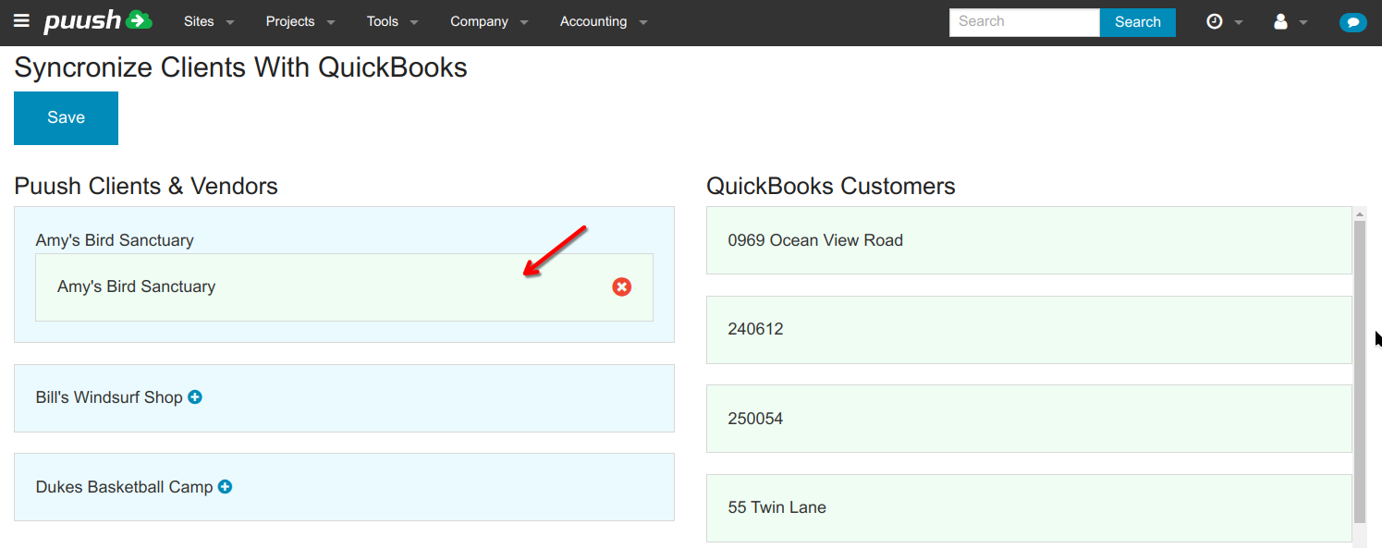Click the QuickBooks customers list scrollbar
Image resolution: width=1382 pixels, height=548 pixels.
(1359, 370)
